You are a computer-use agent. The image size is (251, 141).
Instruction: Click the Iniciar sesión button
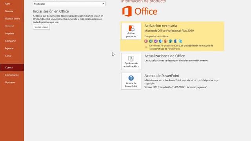41,27
